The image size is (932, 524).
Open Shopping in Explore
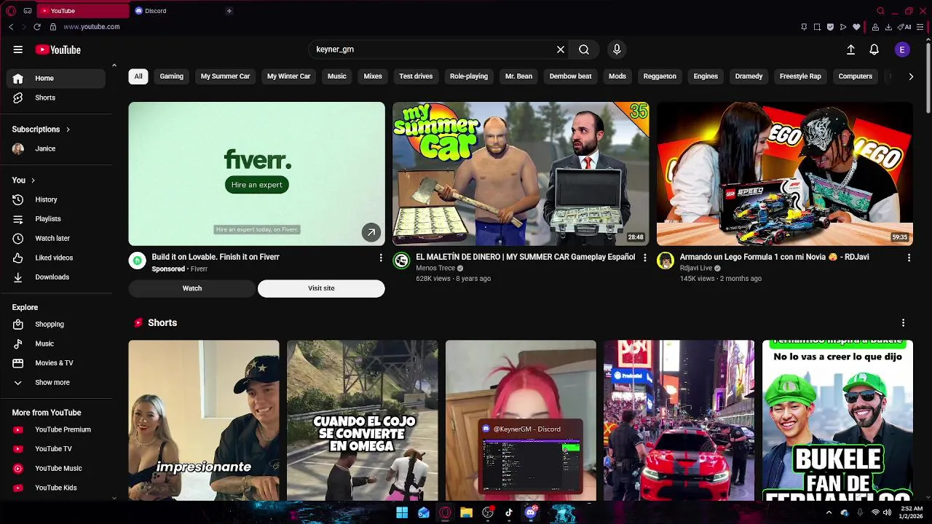[55, 324]
